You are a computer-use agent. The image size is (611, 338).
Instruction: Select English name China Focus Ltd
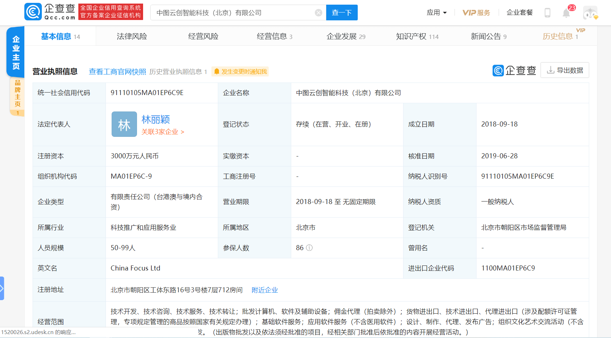135,268
